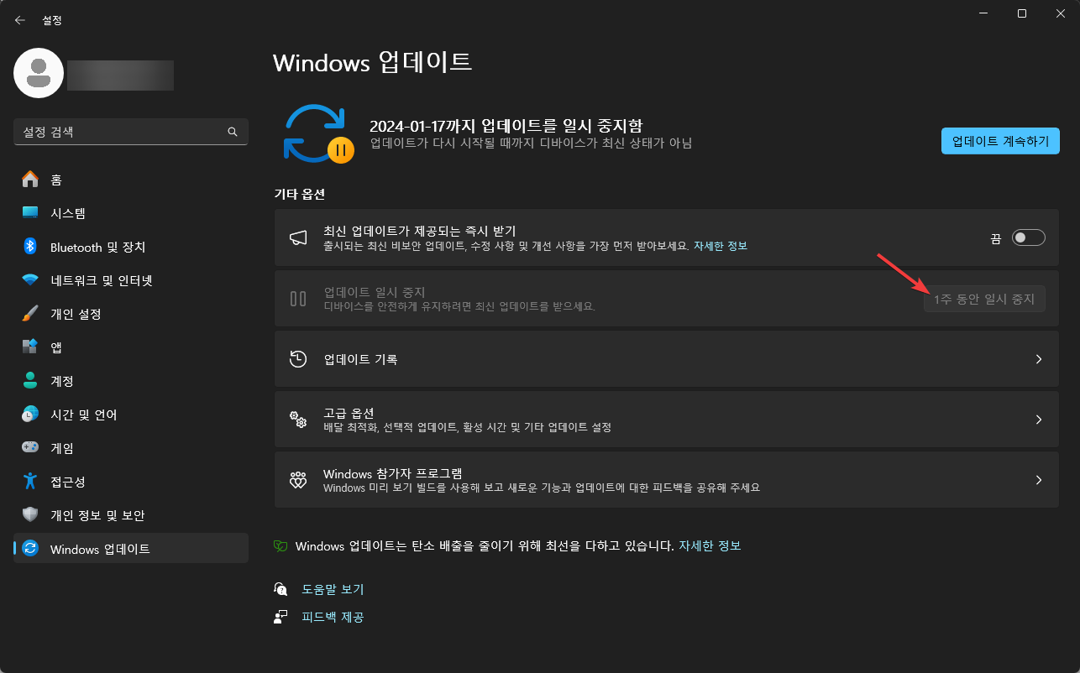Click the Windows 참가자 프로그램 row title

(393, 473)
